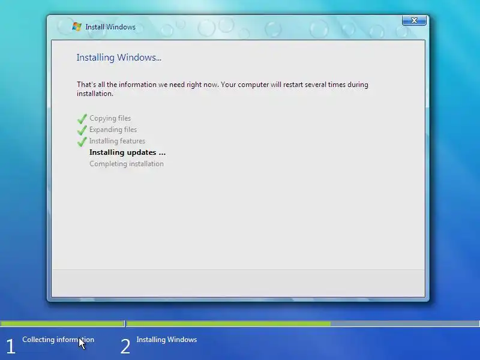Click the Installing Windows progress bar
The height and width of the screenshot is (360, 480).
click(x=303, y=323)
